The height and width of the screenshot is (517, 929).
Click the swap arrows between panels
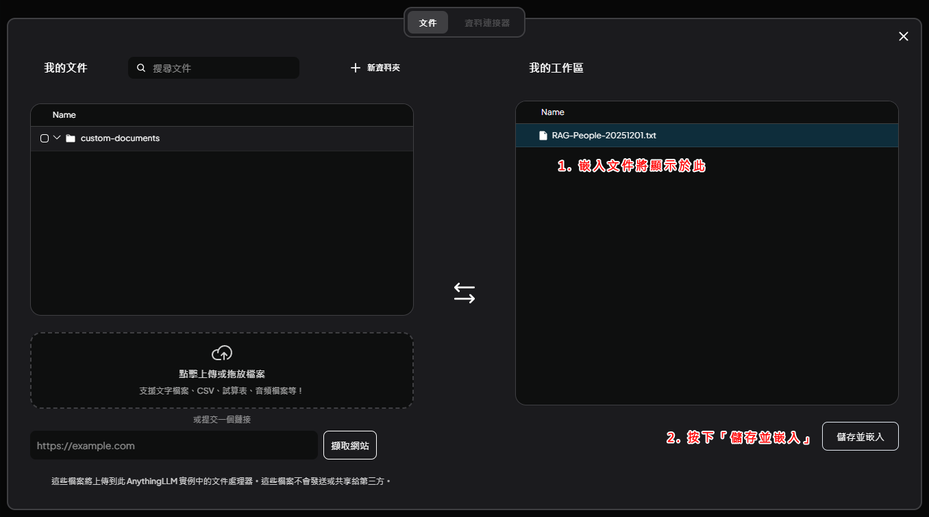pyautogui.click(x=464, y=294)
